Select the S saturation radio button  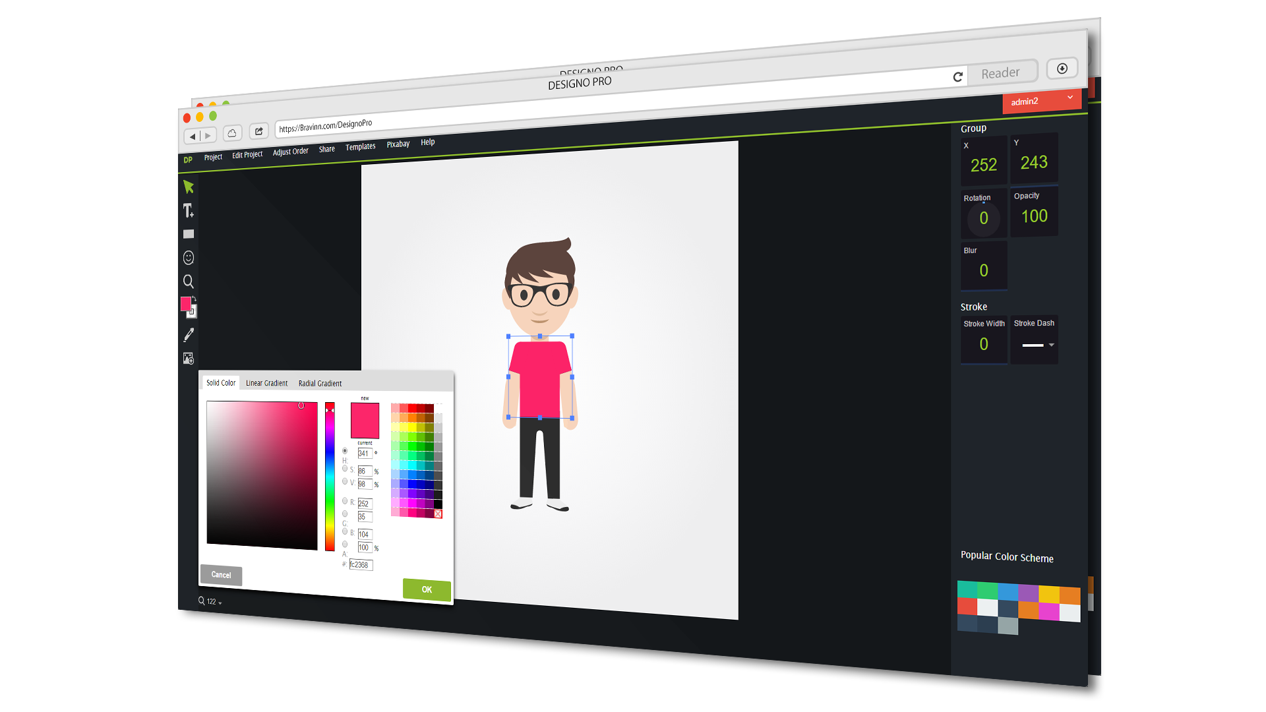coord(345,468)
